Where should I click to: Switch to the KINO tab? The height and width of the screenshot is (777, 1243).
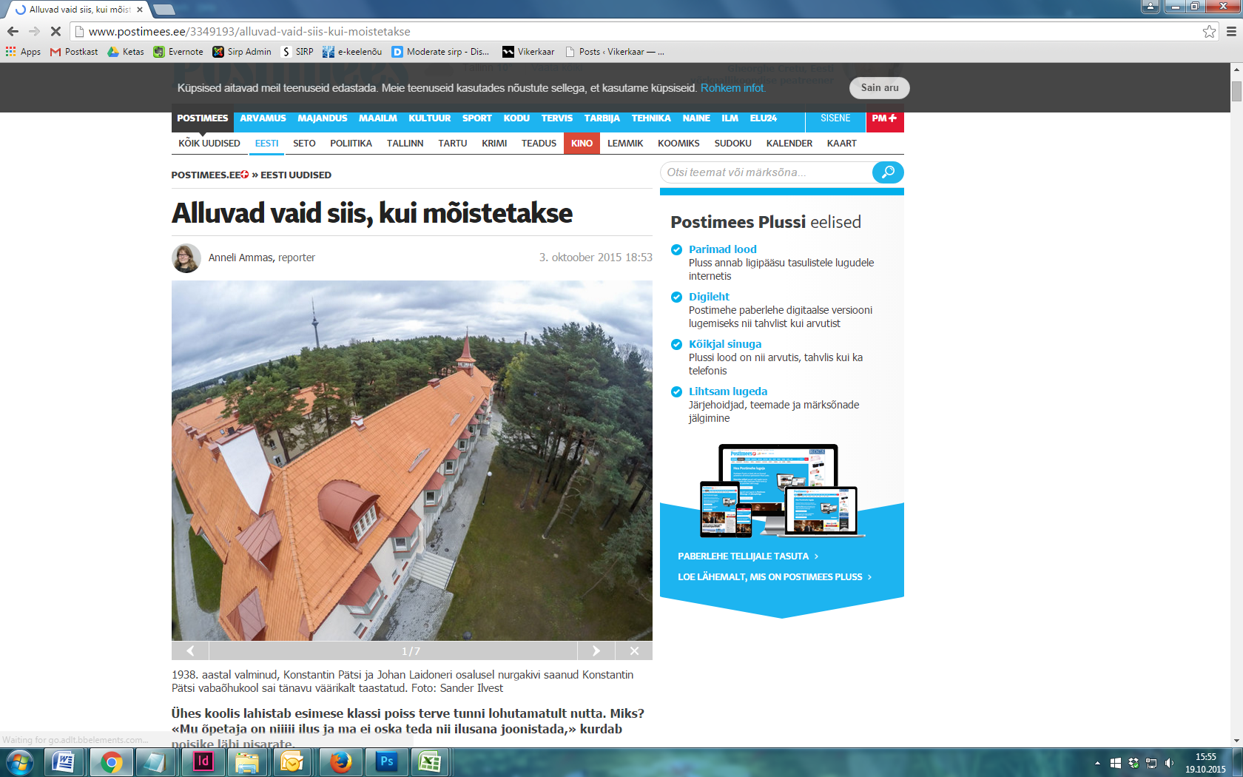click(x=582, y=144)
